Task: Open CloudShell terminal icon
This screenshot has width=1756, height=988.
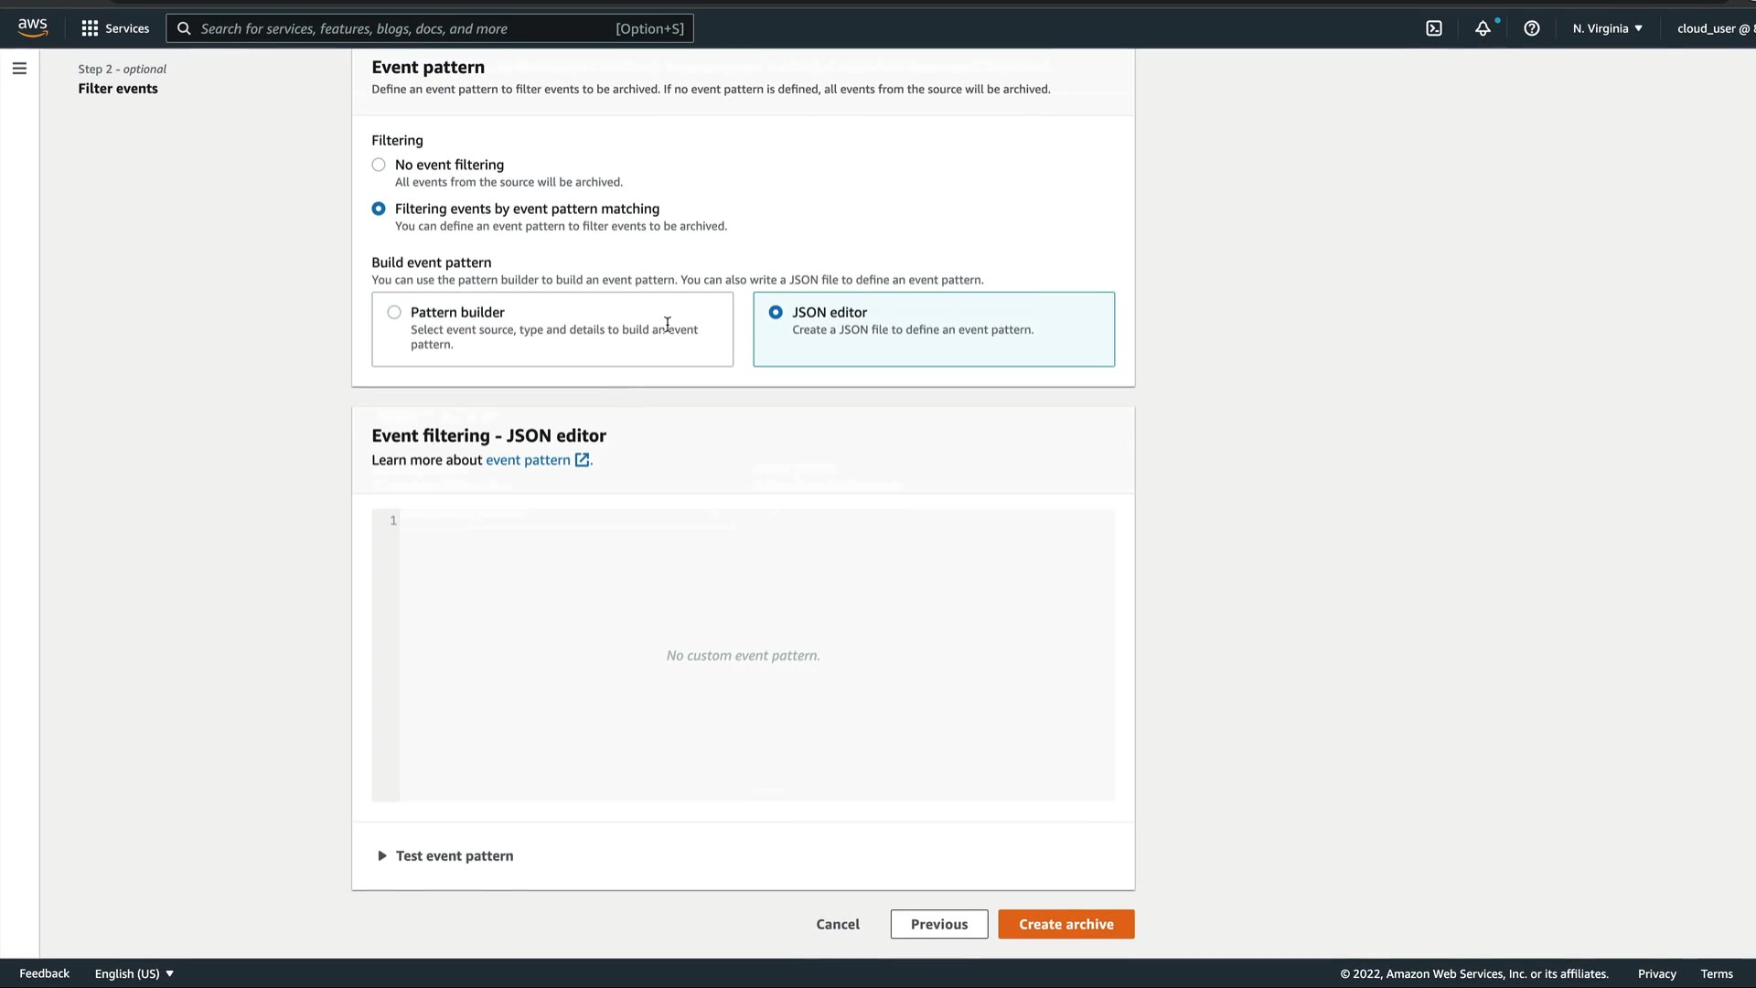Action: [1434, 28]
